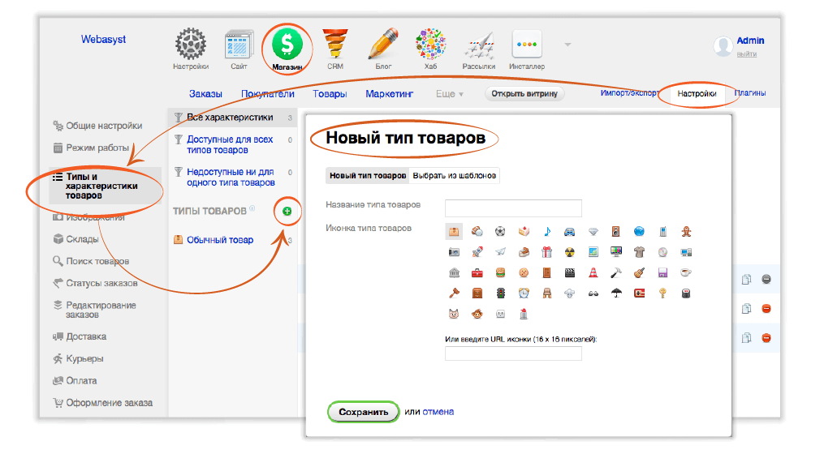This screenshot has width=820, height=454.
Task: Select the rocket product icon
Action: pyautogui.click(x=477, y=252)
